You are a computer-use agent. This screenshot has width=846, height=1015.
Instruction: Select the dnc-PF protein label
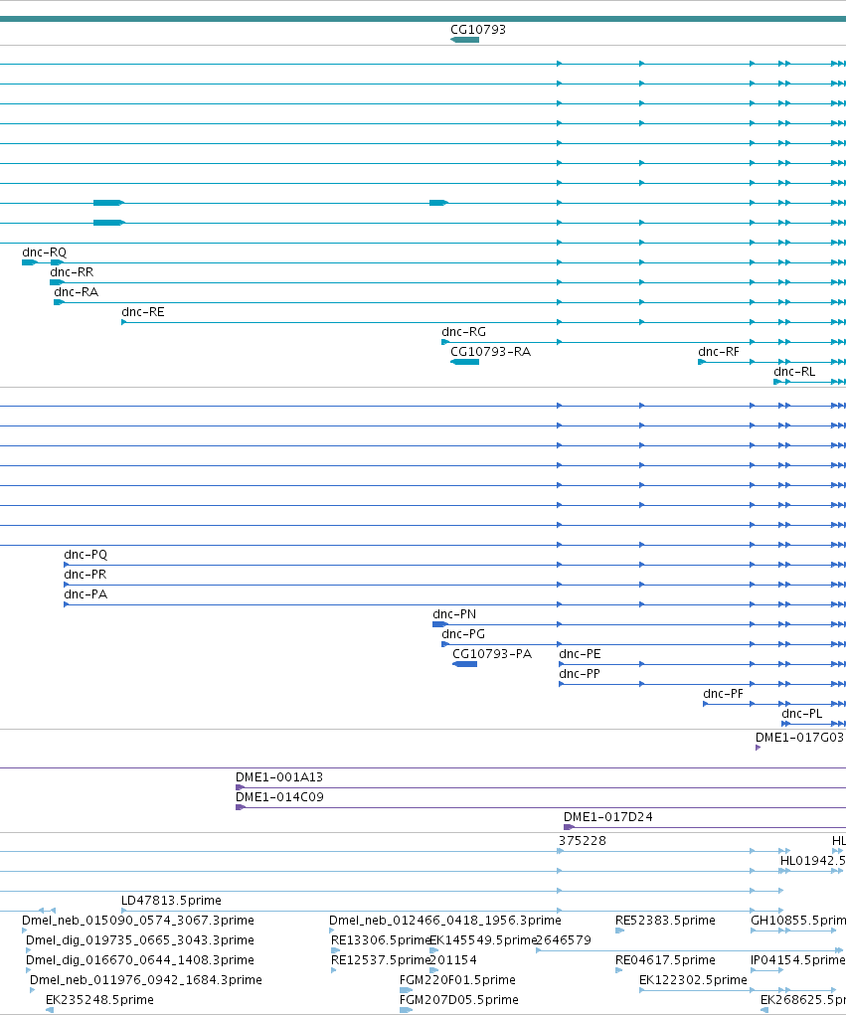point(723,695)
